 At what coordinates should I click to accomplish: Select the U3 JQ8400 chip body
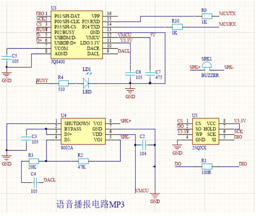pyautogui.click(x=77, y=35)
